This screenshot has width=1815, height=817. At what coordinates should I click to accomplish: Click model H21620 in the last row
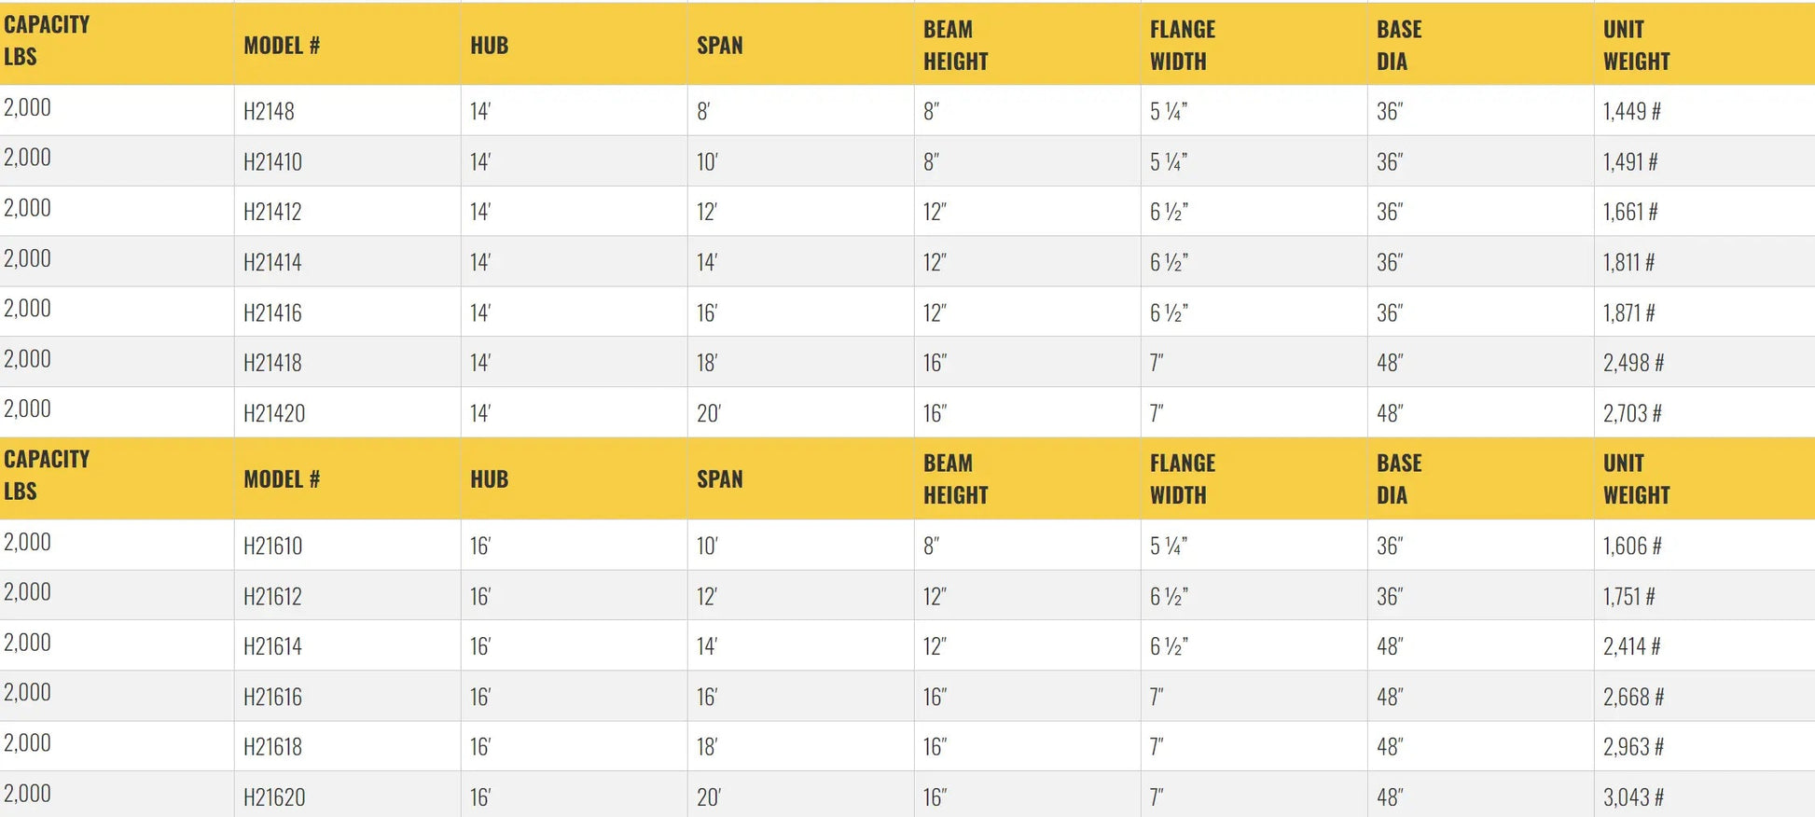(x=274, y=797)
